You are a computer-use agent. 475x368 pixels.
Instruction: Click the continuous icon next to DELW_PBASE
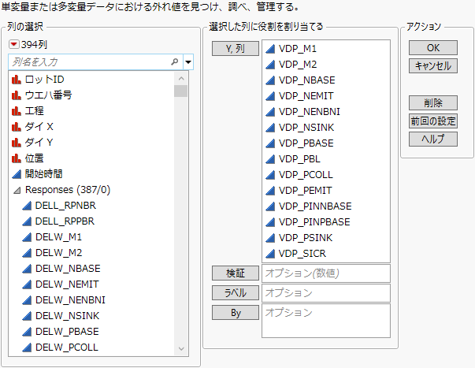pos(27,332)
